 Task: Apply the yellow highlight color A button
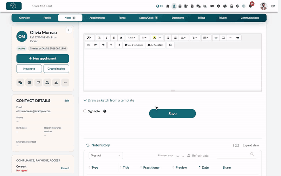coord(155,38)
